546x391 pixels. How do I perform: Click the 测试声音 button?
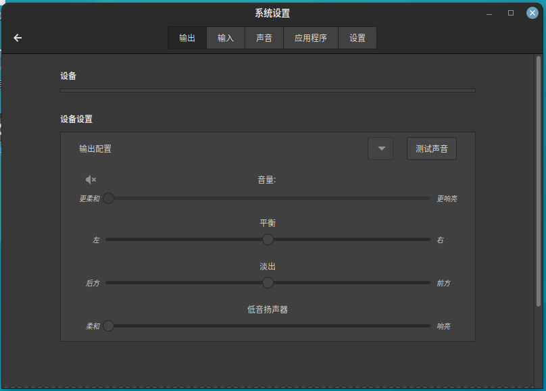(431, 149)
